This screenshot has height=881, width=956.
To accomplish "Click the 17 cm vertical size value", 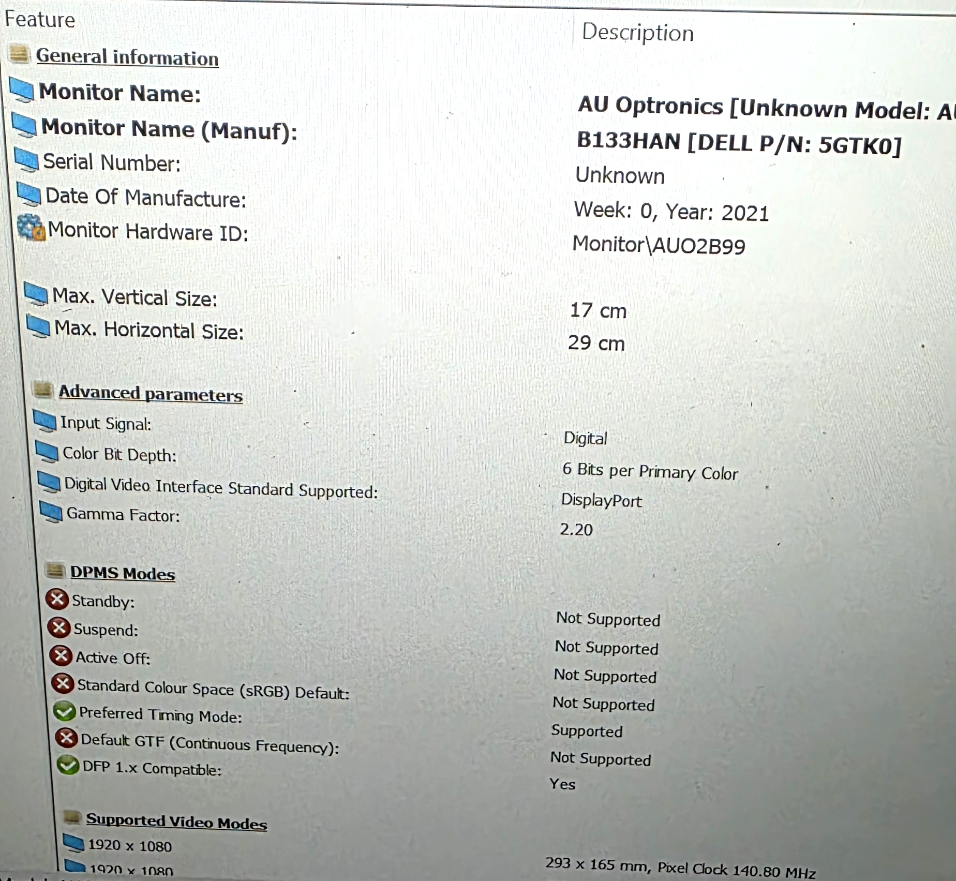I will point(598,310).
